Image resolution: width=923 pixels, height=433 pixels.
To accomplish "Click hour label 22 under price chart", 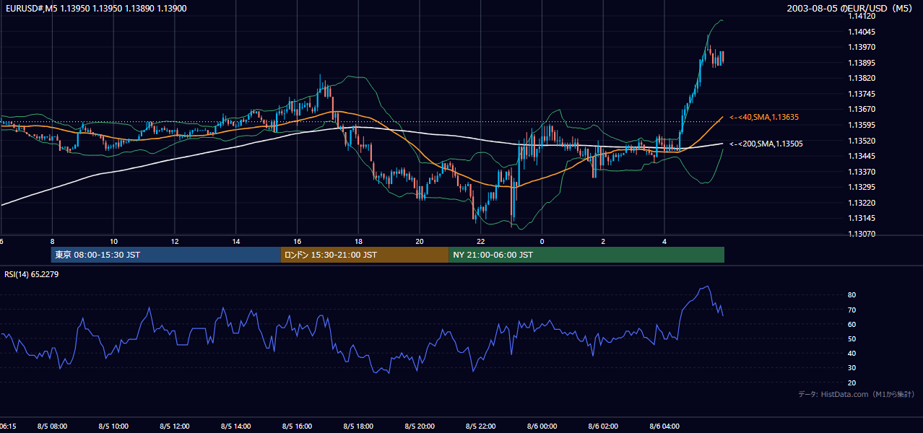I will point(481,241).
